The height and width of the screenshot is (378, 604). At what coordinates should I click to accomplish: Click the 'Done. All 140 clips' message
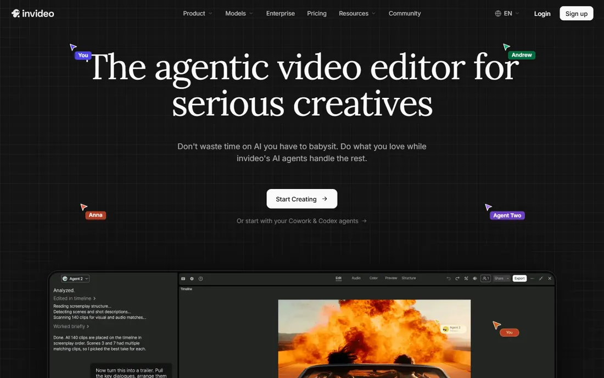coord(100,343)
